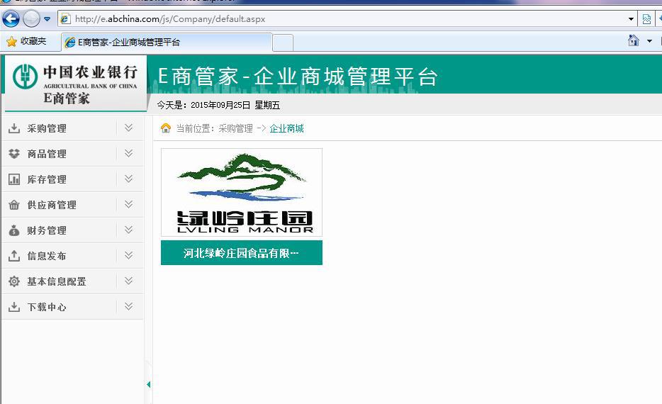This screenshot has width=662, height=404.
Task: Click the 财务管理 money bag icon
Action: pos(14,230)
